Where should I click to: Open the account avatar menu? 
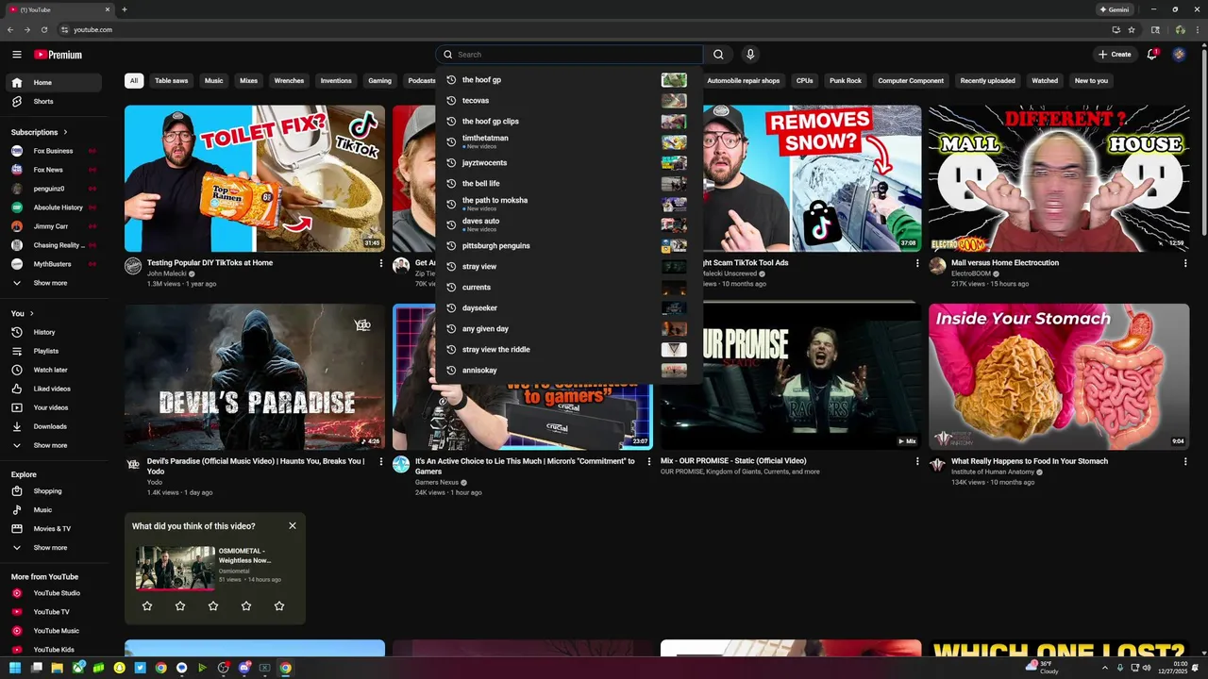[x=1179, y=55]
